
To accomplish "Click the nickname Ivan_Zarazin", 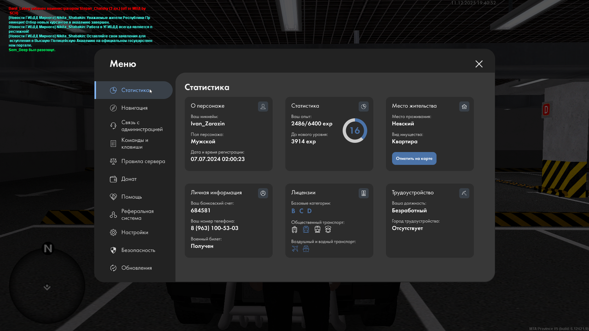I will point(208,124).
